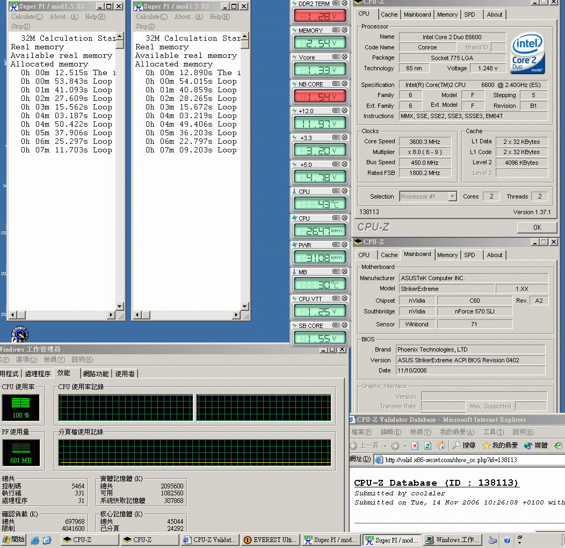Click settings icon on CPU fan RPM gauge
This screenshot has width=565, height=548.
(336, 218)
